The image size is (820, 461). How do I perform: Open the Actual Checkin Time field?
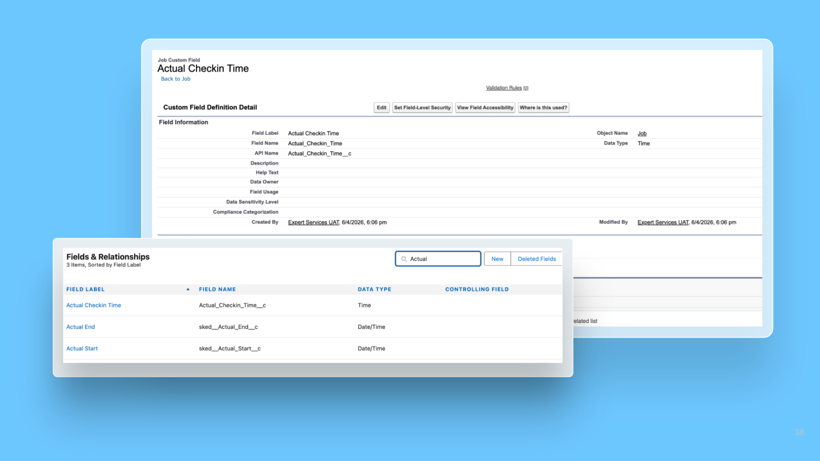click(94, 305)
